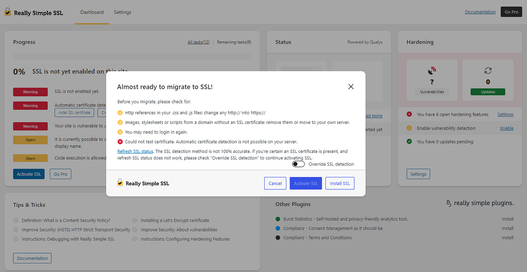Show All tasks(12) filter

point(198,42)
